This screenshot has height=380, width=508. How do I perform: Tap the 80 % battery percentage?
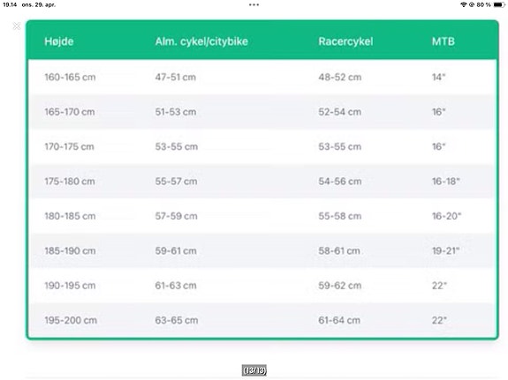click(x=483, y=5)
